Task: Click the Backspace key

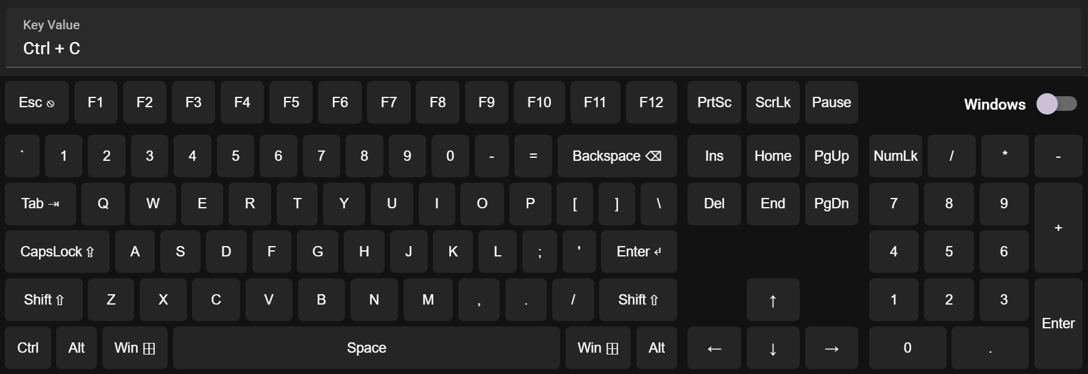Action: 617,156
